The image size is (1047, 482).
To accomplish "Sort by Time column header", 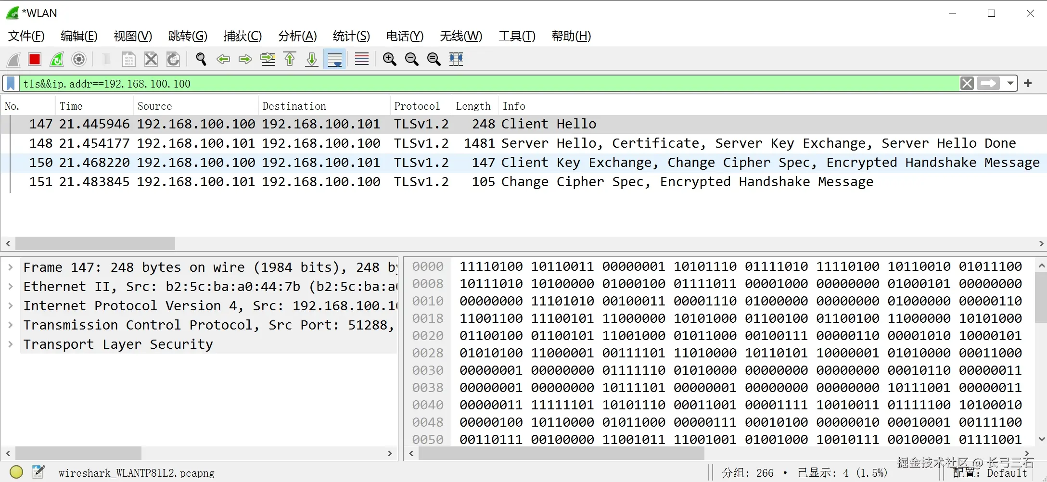I will coord(94,106).
